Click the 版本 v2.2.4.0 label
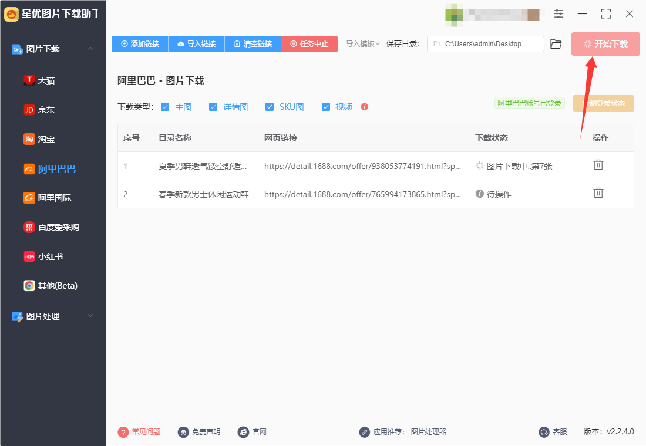This screenshot has width=646, height=446. 609,431
